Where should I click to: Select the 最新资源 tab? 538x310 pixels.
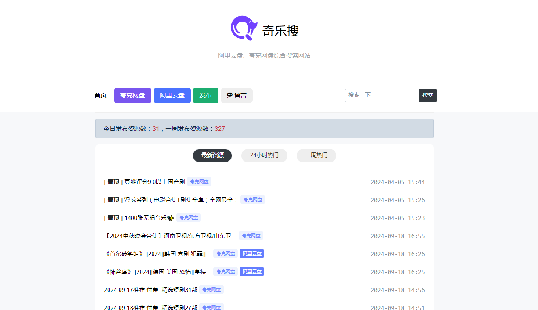[212, 155]
